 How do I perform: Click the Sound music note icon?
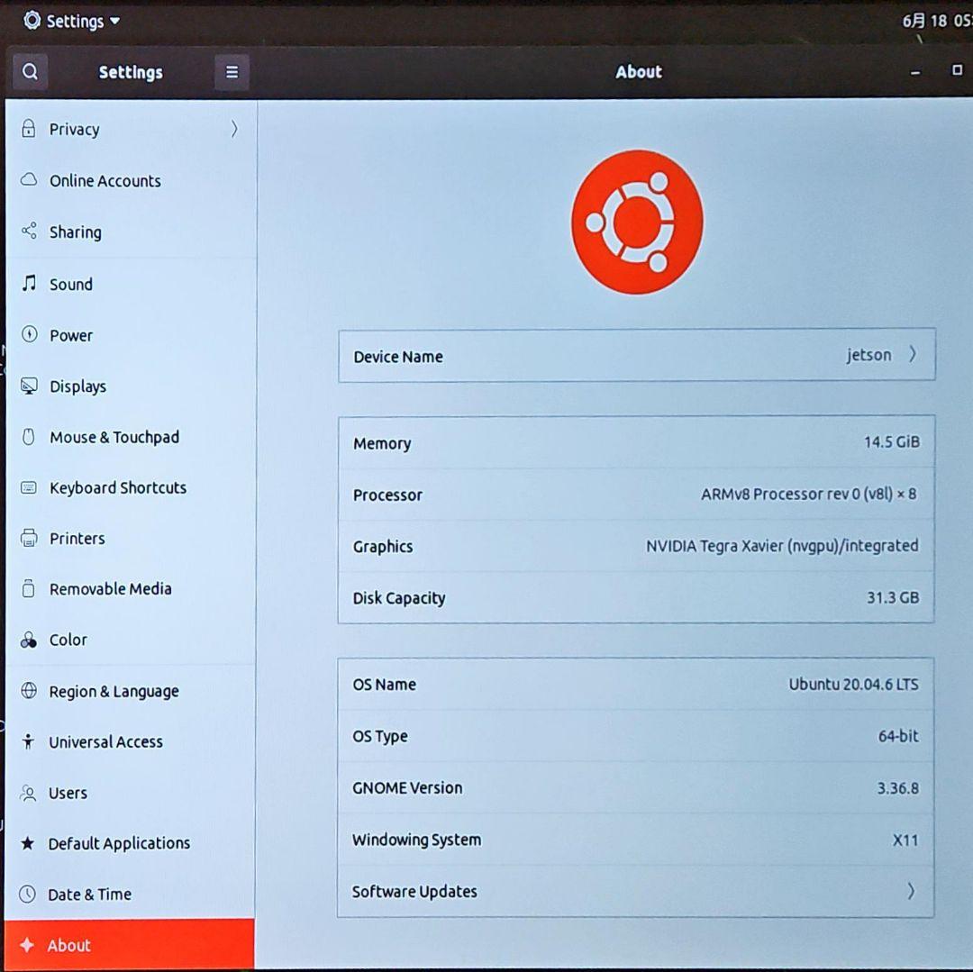coord(29,283)
